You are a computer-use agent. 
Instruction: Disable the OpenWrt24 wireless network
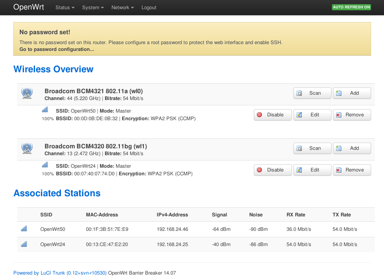coord(273,170)
